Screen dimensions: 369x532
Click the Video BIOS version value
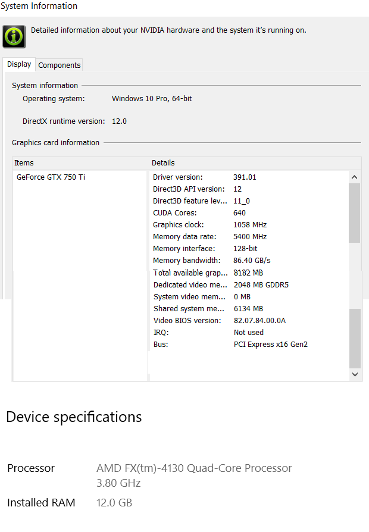pos(259,320)
